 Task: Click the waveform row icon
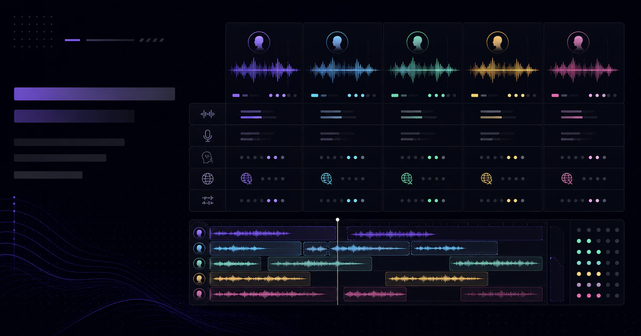click(x=207, y=114)
